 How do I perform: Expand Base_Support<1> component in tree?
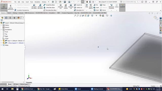point(1,43)
